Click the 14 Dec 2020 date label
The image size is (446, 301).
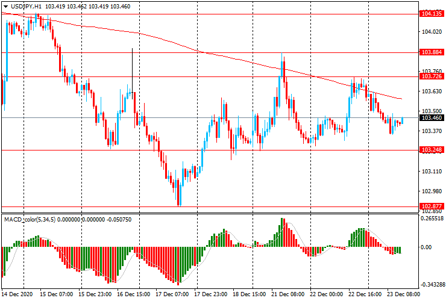(x=17, y=294)
